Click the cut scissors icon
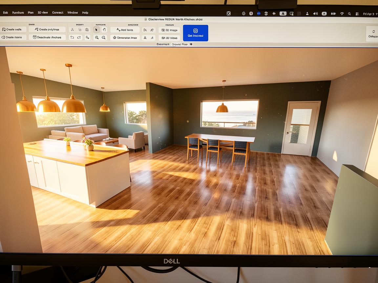The width and height of the screenshot is (378, 283). pos(72,30)
